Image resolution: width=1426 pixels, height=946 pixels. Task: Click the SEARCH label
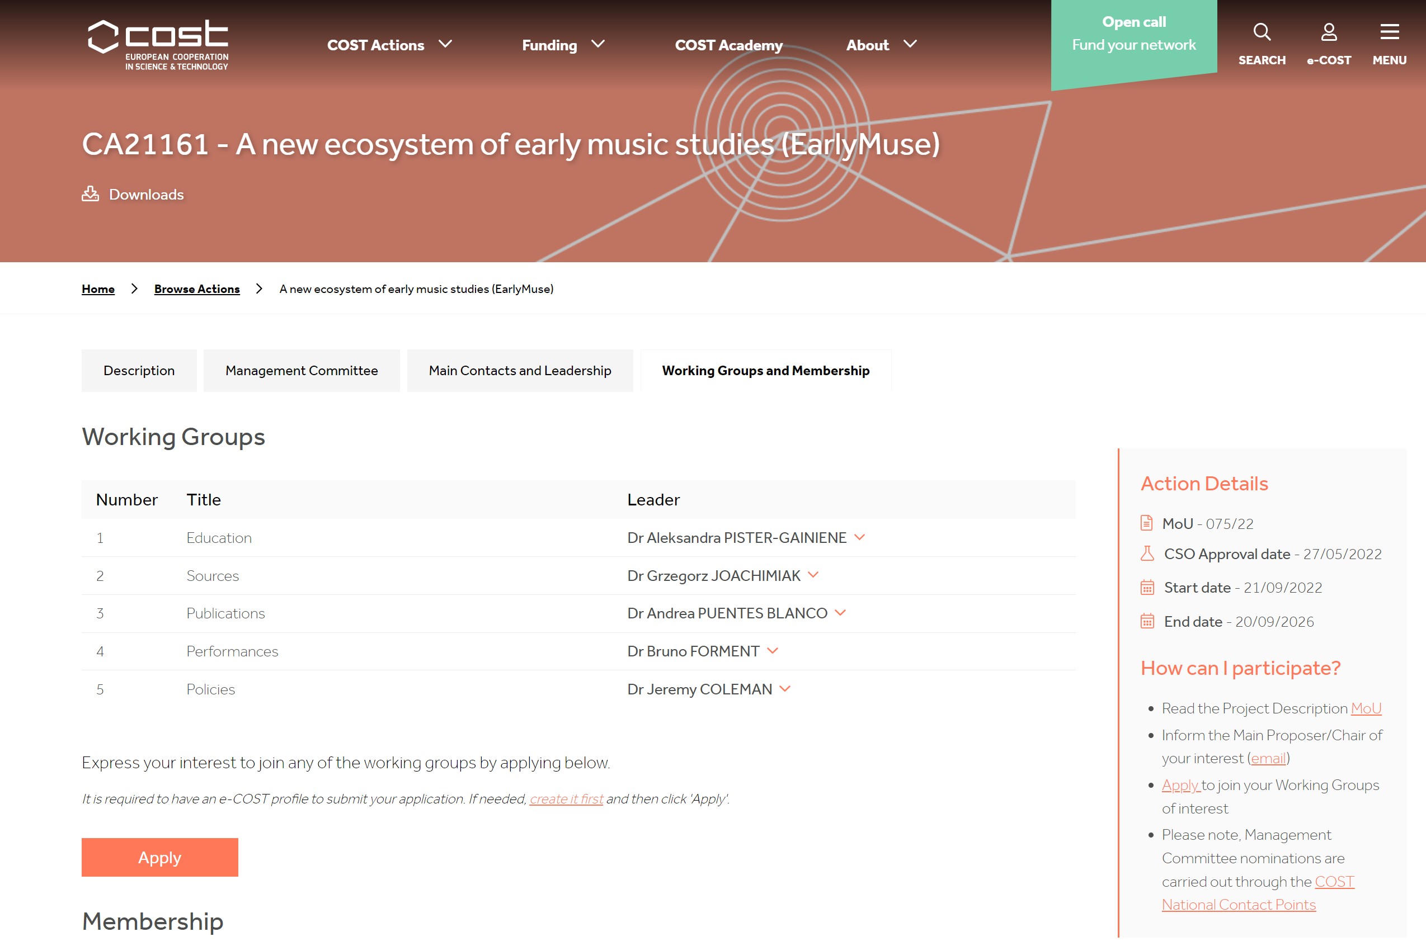click(x=1262, y=60)
